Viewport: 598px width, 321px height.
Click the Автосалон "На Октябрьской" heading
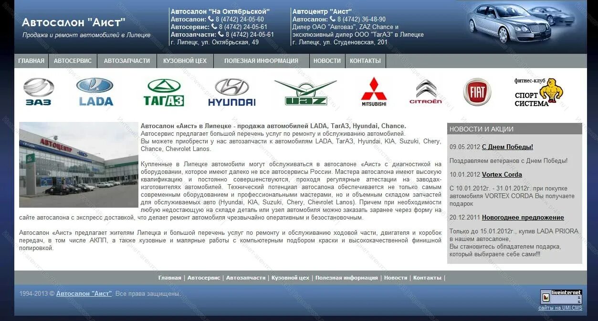pyautogui.click(x=220, y=11)
